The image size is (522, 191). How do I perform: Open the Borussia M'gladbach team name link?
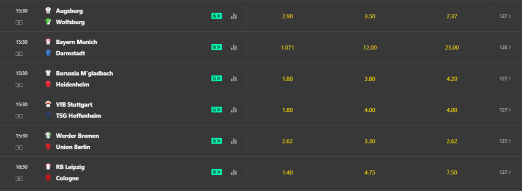tap(84, 73)
